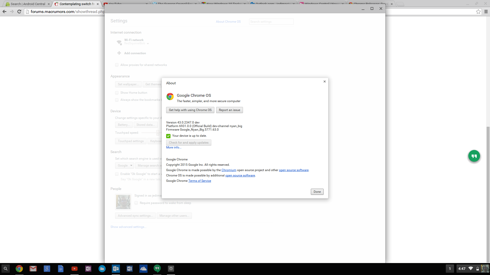The height and width of the screenshot is (275, 490).
Task: Launch Outlook from the shelf
Action: [x=116, y=269]
